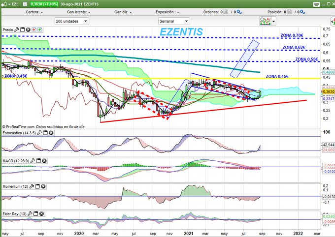The height and width of the screenshot is (237, 335).
Task: Maximize the MACD panel window icon
Action: [x=38, y=161]
